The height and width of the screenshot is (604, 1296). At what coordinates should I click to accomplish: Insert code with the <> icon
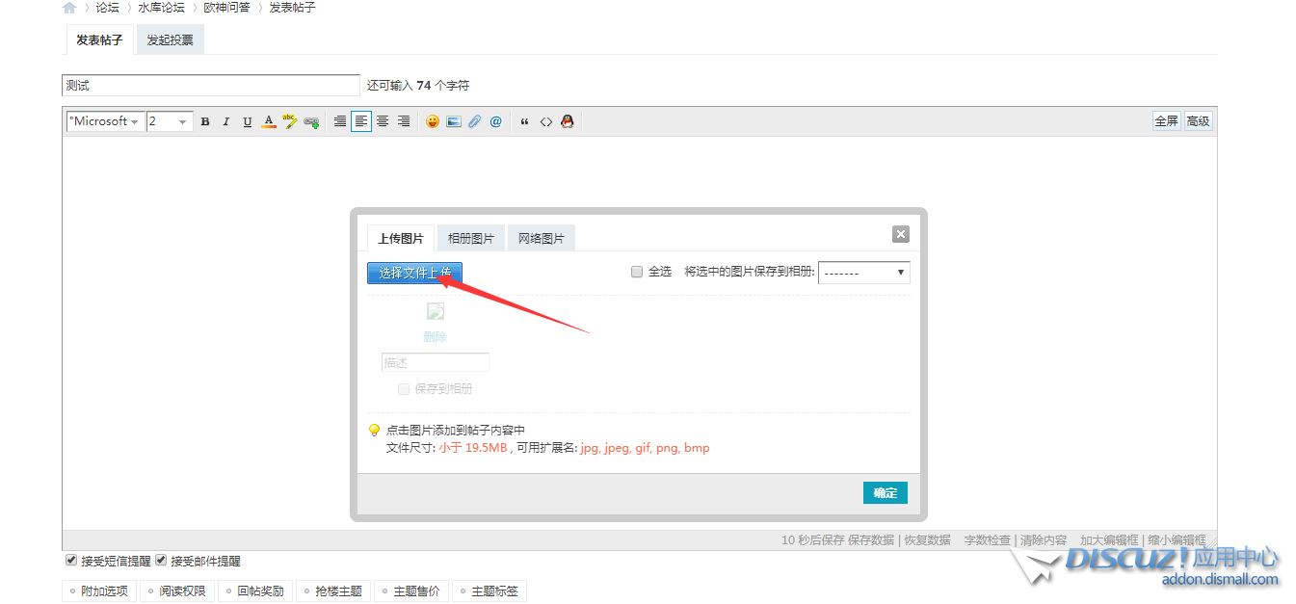(x=546, y=121)
